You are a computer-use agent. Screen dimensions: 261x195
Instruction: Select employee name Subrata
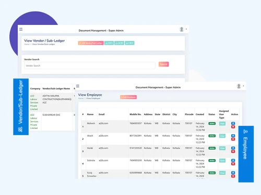click(91, 160)
